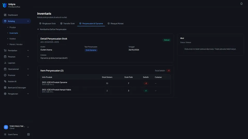The height and width of the screenshot is (139, 248).
Task: Click the DOC-E2E I4 Produk Opname row
Action: click(x=105, y=83)
